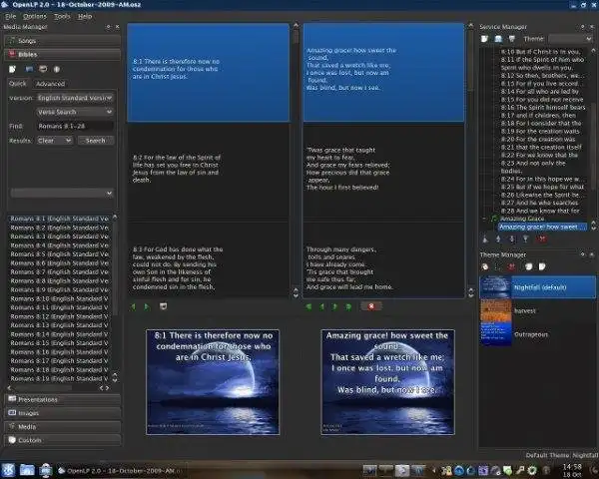Click the red blank screen button under live panel
The height and width of the screenshot is (479, 599).
coord(370,306)
